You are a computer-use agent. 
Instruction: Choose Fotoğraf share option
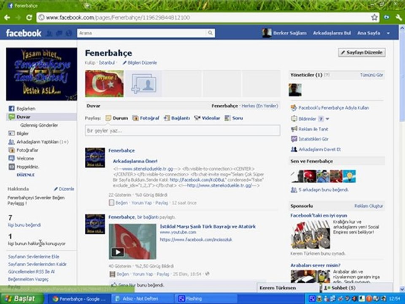pyautogui.click(x=146, y=118)
